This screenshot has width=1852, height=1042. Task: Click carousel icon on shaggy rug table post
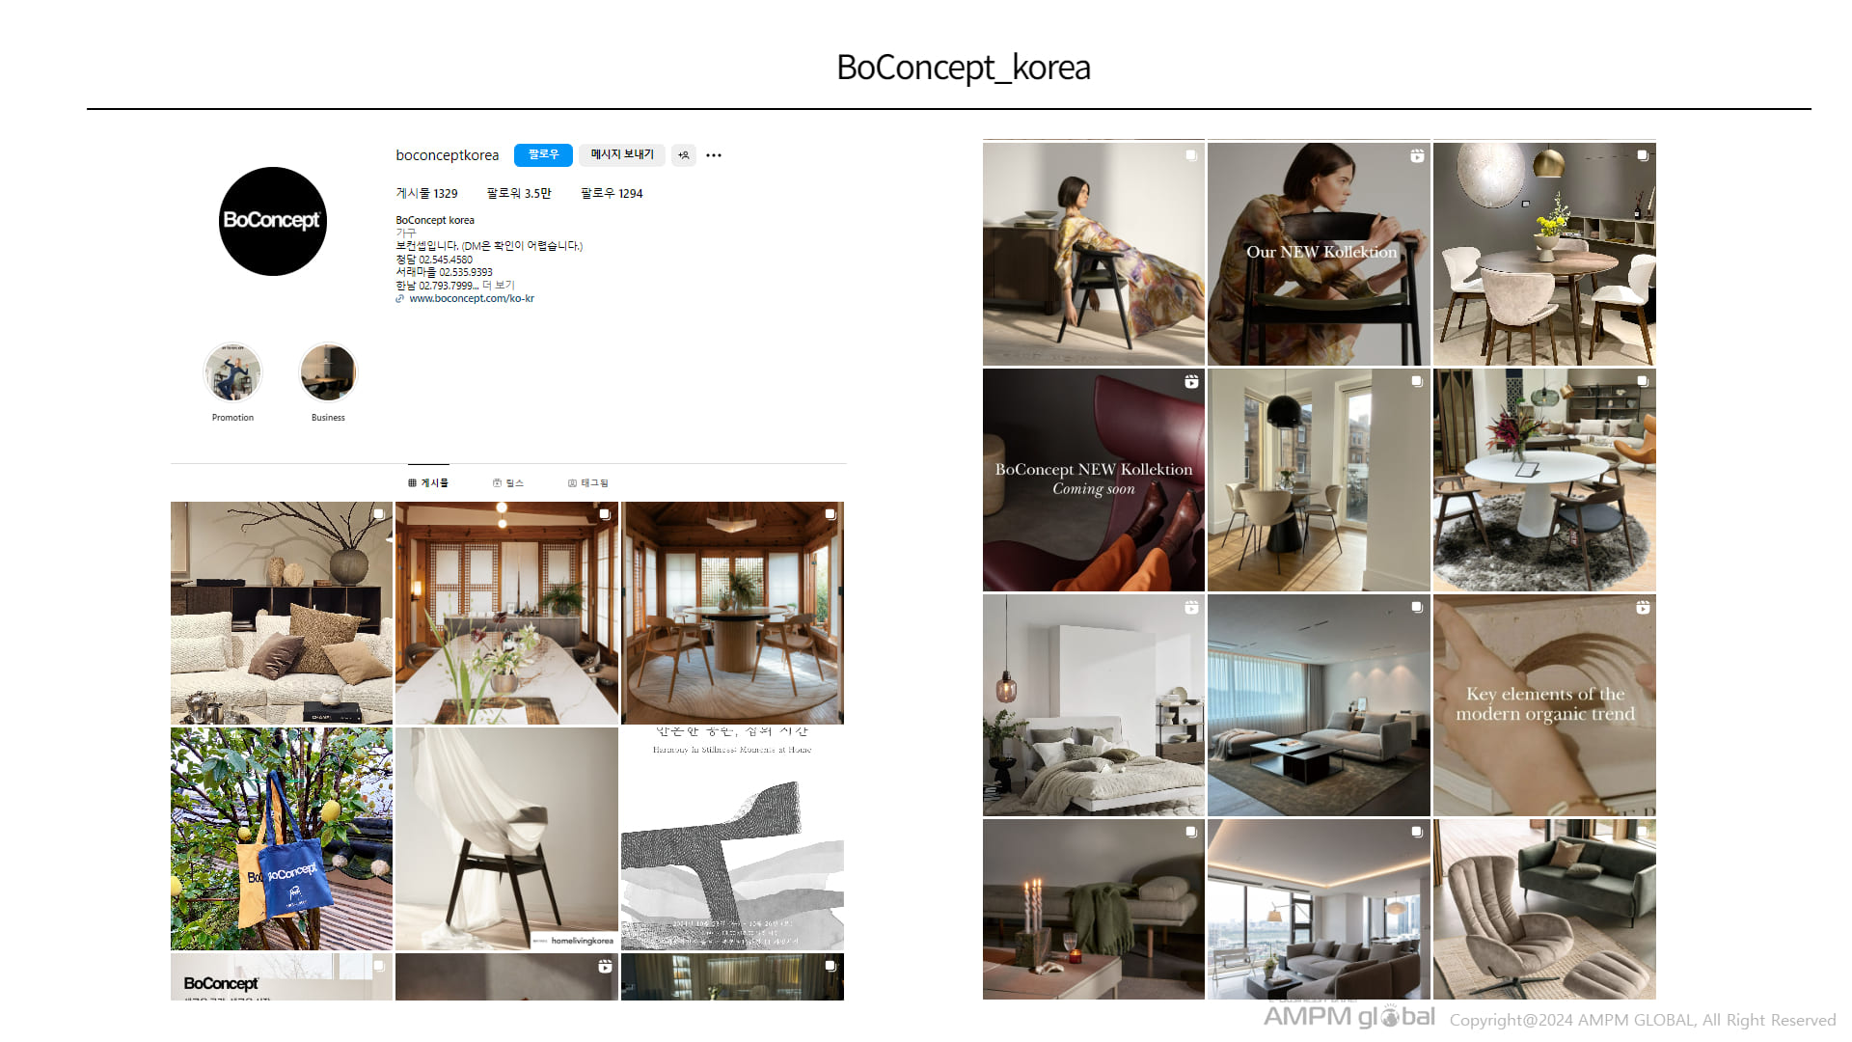pos(1643,381)
